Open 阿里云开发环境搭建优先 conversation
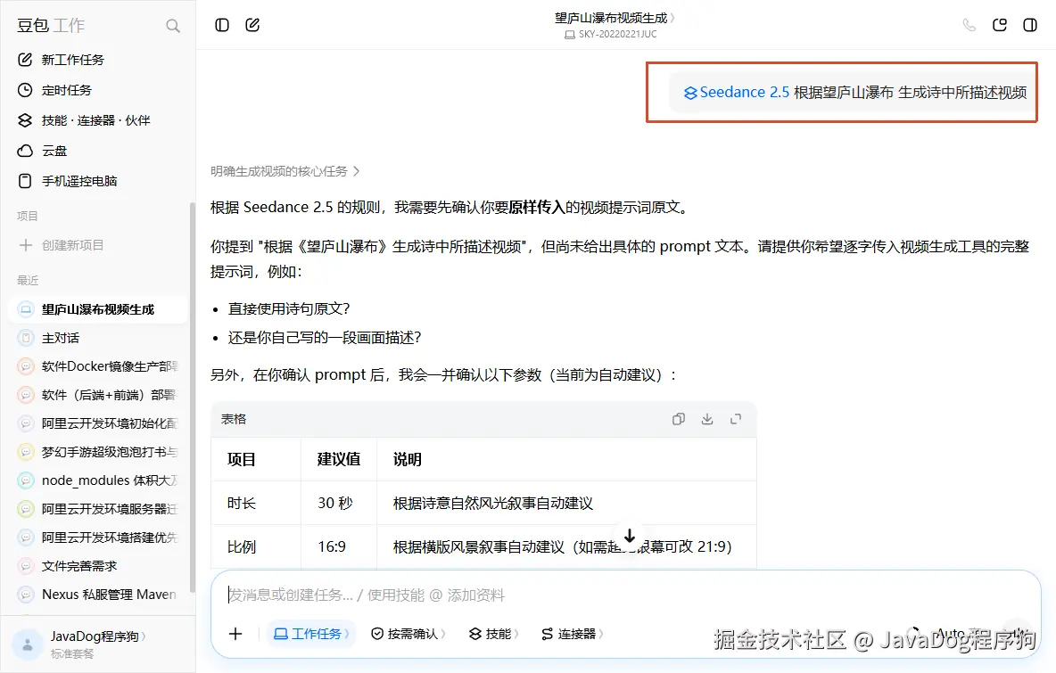 click(x=98, y=538)
